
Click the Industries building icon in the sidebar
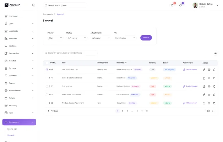[x=6, y=39]
